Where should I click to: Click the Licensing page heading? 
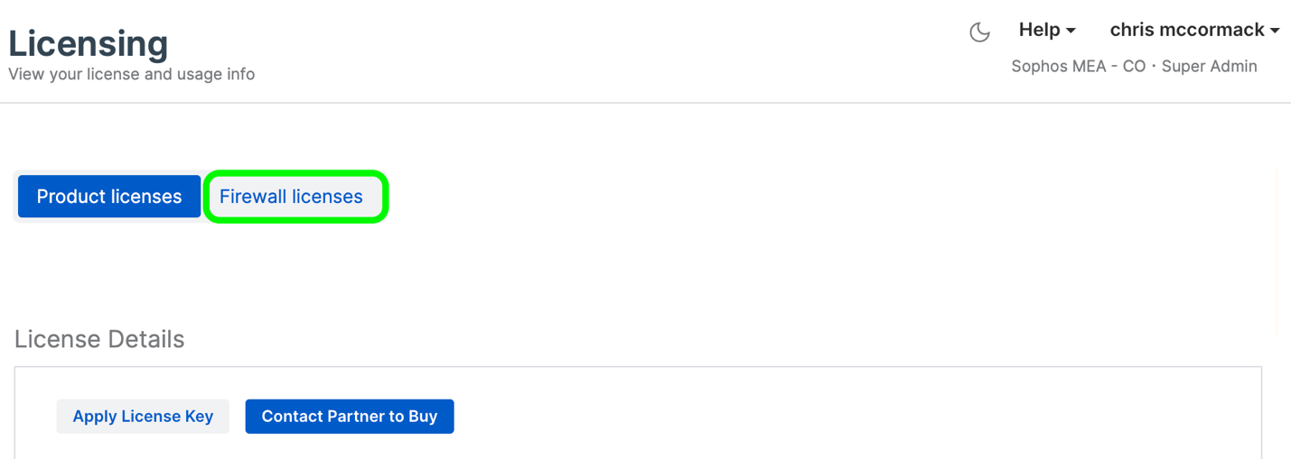click(x=89, y=42)
